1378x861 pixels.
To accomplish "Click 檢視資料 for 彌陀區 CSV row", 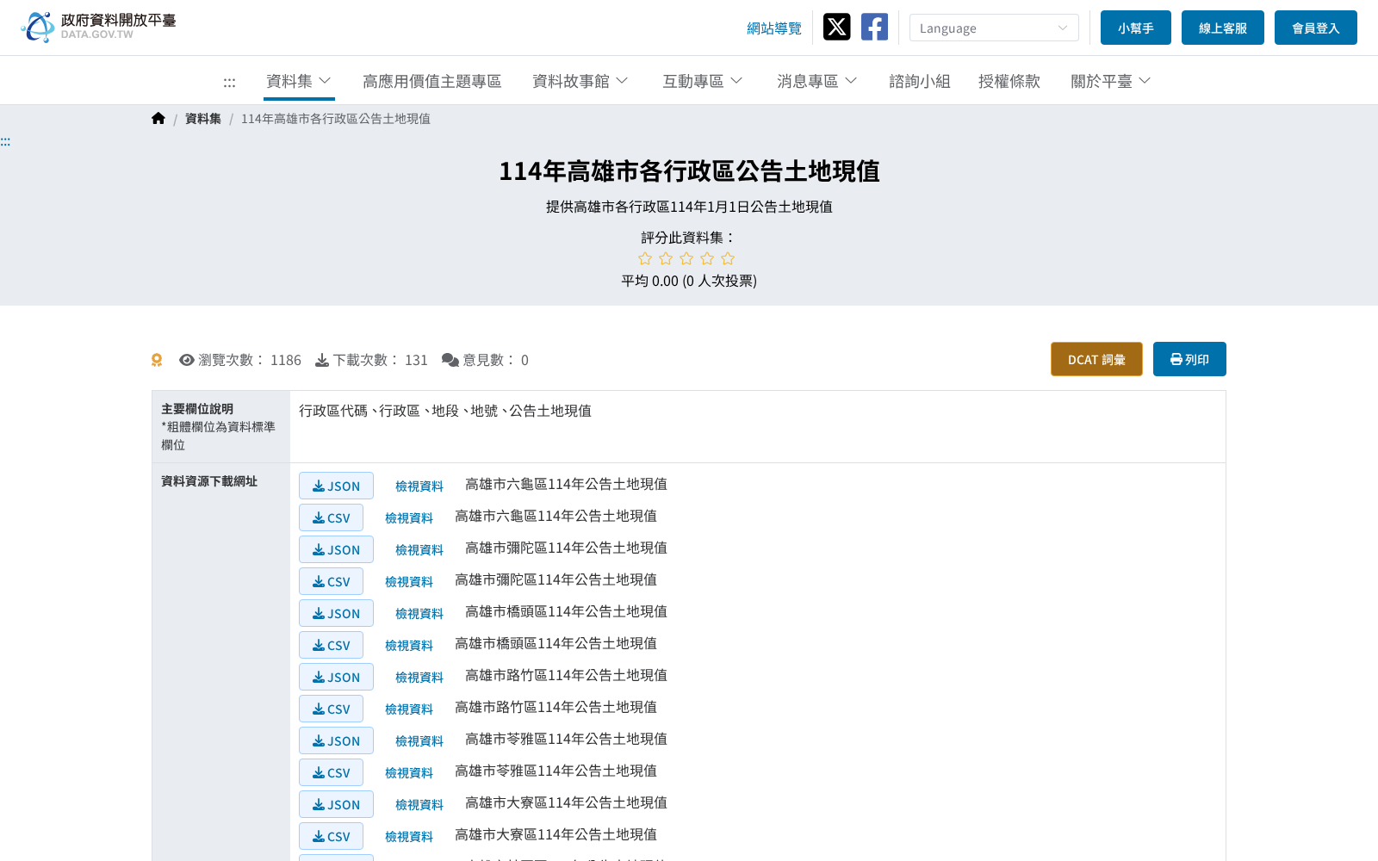I will coord(409,582).
